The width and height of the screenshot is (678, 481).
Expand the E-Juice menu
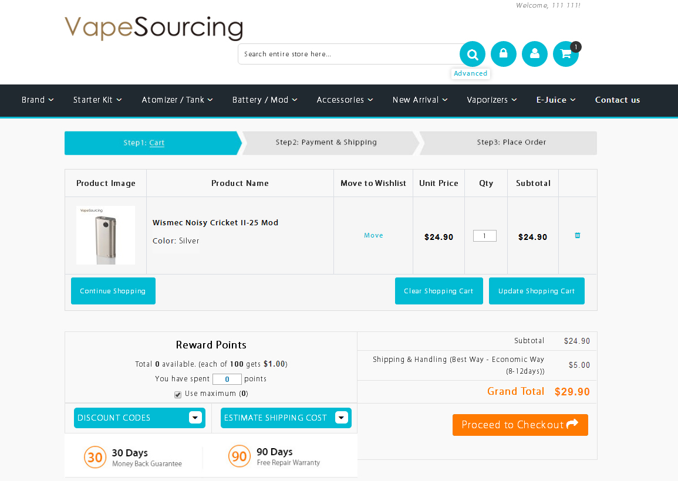pyautogui.click(x=556, y=100)
